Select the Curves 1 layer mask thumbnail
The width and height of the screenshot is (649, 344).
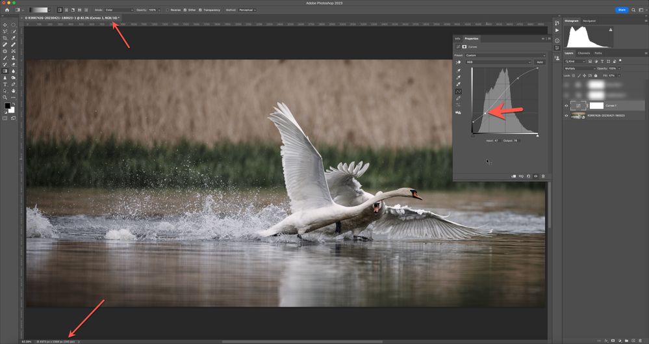(x=596, y=105)
